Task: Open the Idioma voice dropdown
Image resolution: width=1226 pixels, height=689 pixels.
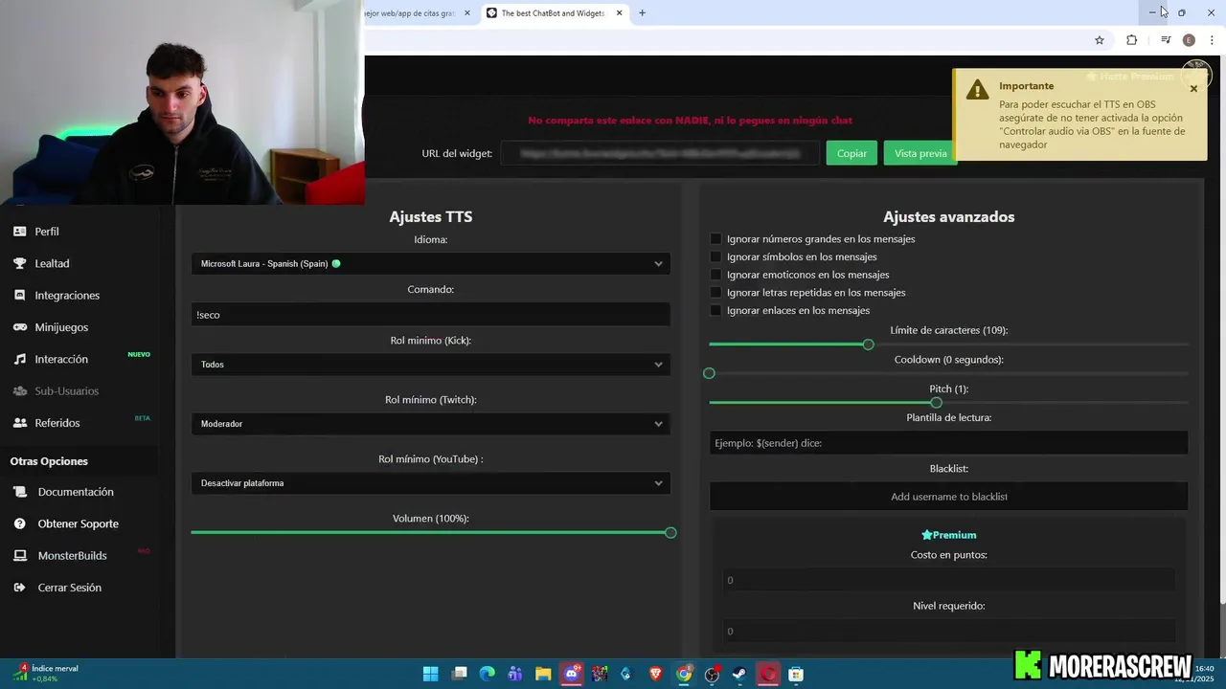Action: 431,263
